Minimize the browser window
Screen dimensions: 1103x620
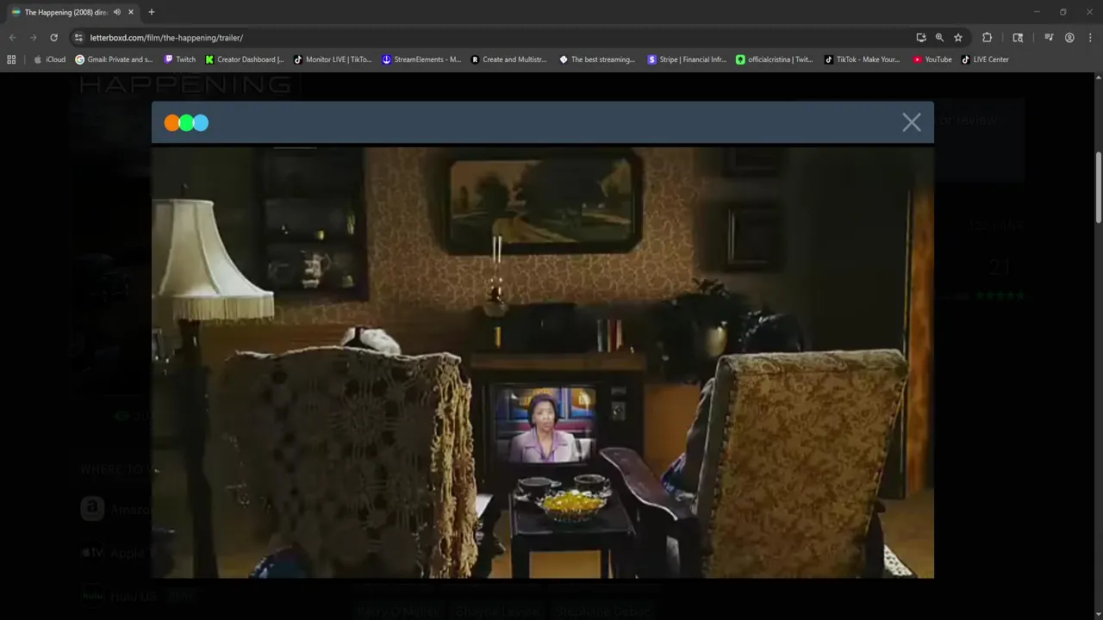[x=1037, y=12]
